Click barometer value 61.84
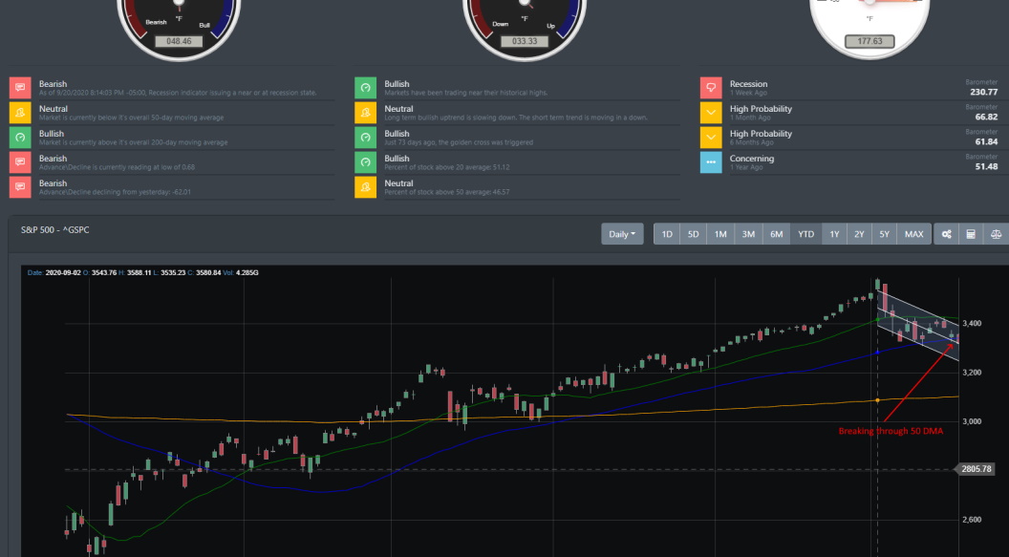The height and width of the screenshot is (557, 1009). coord(986,141)
